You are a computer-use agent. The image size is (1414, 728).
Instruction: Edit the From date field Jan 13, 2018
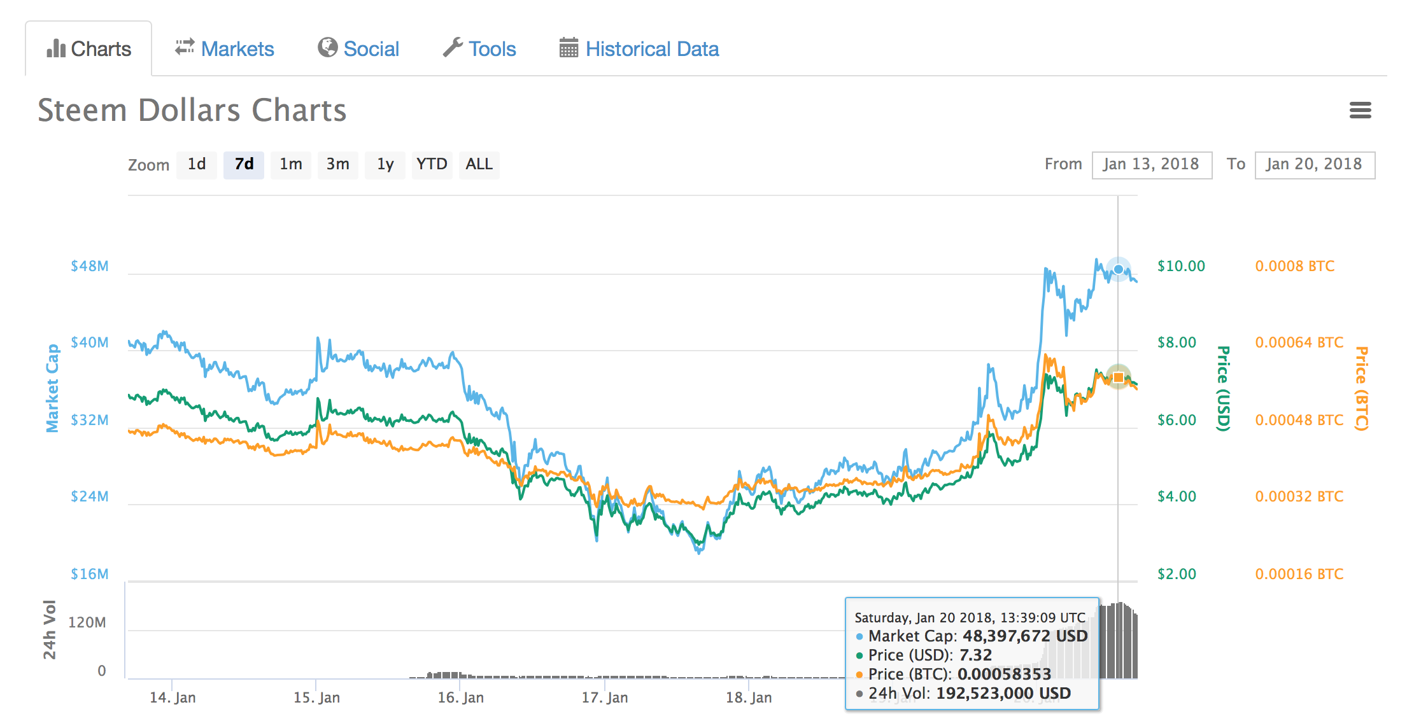point(1152,165)
